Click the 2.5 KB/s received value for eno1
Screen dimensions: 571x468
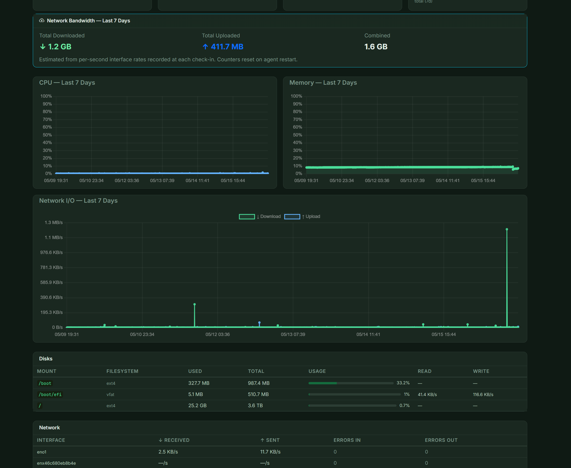[168, 452]
